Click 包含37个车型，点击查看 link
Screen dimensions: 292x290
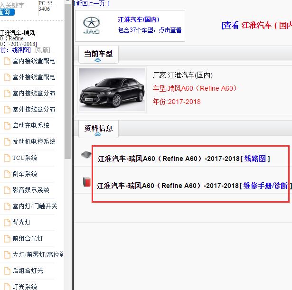tap(150, 30)
